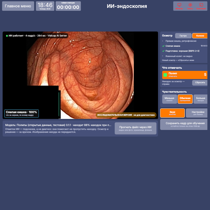Go to Главное меню
Image resolution: width=210 pixels, height=210 pixels.
click(18, 6)
